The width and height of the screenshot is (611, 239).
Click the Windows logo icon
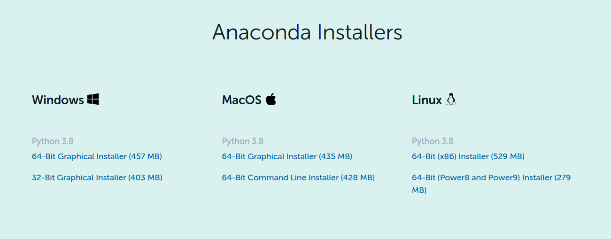click(93, 99)
